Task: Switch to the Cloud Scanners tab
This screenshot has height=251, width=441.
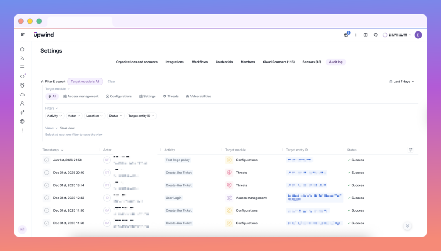Action: 279,62
